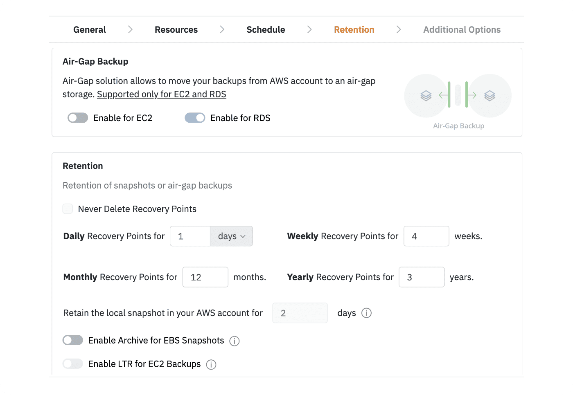The height and width of the screenshot is (395, 573).
Task: Select the Yearly Recovery Points years field
Action: tap(421, 277)
